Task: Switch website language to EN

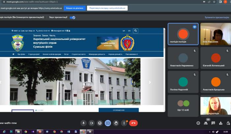Action: click(129, 31)
